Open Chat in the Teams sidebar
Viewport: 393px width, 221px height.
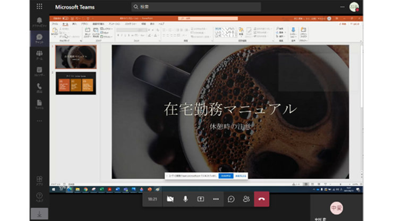coord(39,39)
